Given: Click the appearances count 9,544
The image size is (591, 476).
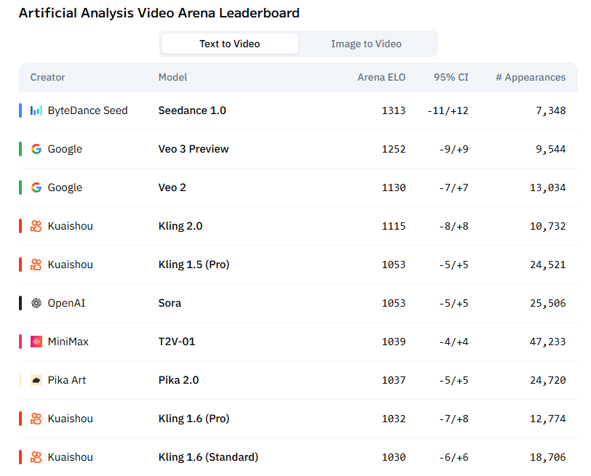Looking at the screenshot, I should click(x=551, y=149).
